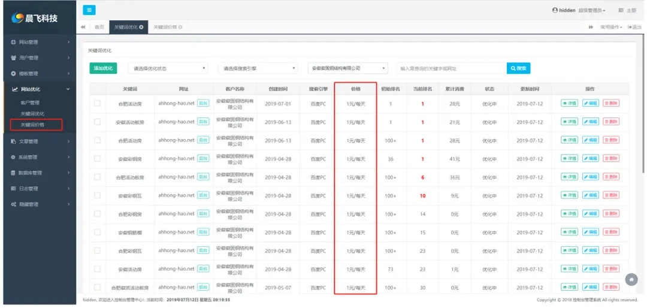Open 关键词优化 in the sidebar submenu
This screenshot has width=647, height=308.
pyautogui.click(x=32, y=113)
